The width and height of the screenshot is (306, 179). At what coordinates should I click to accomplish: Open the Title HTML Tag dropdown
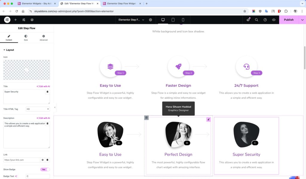point(38,109)
